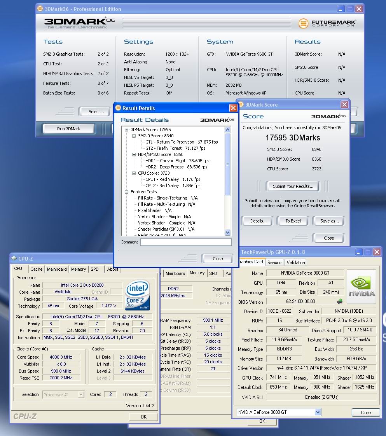Viewport: 386px width, 436px height.
Task: Collapse the CPU Score: 3723 node
Action: tap(134, 173)
